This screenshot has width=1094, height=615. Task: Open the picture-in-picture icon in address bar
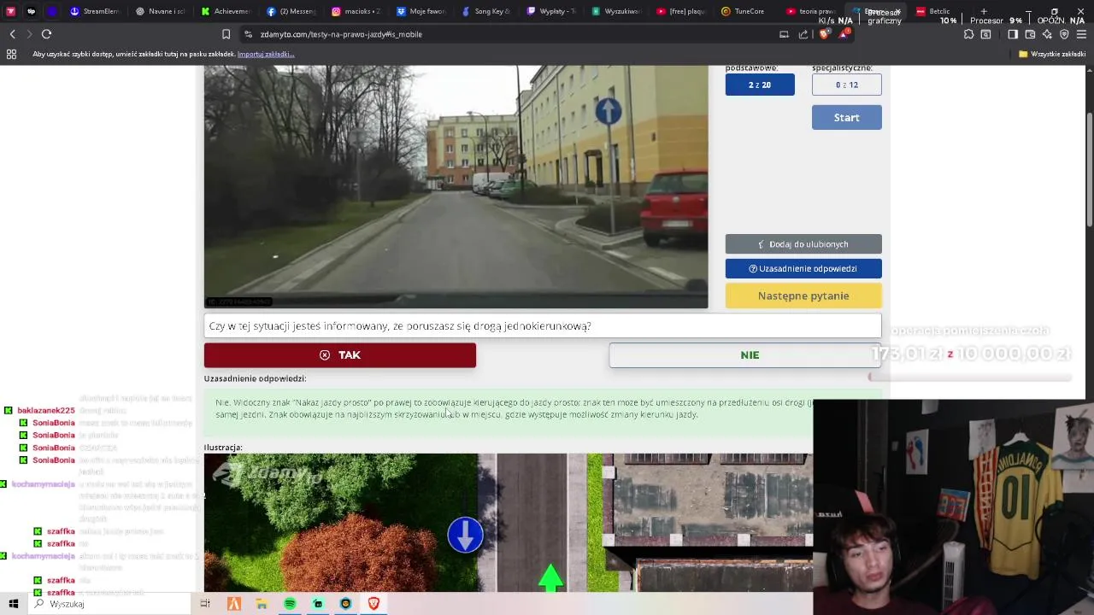pyautogui.click(x=784, y=34)
